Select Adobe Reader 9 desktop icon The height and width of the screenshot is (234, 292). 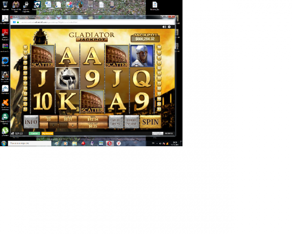[x=5, y=34]
